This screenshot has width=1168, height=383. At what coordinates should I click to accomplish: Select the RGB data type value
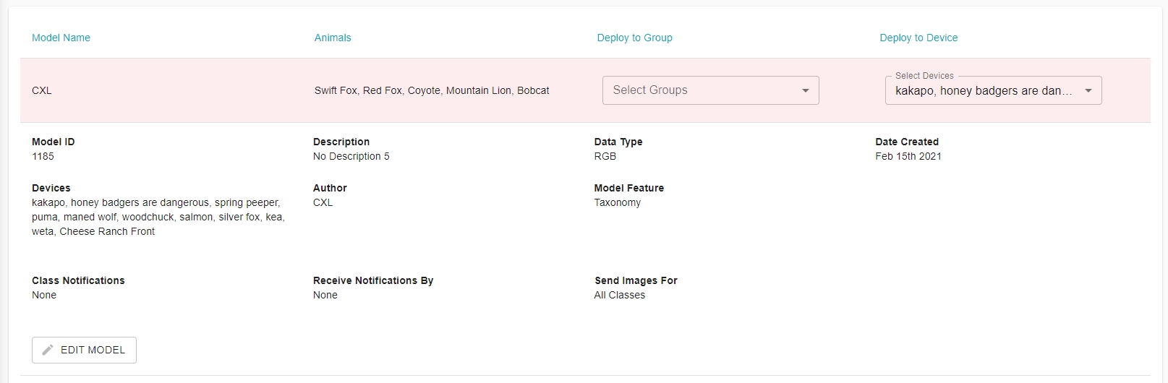[x=605, y=156]
